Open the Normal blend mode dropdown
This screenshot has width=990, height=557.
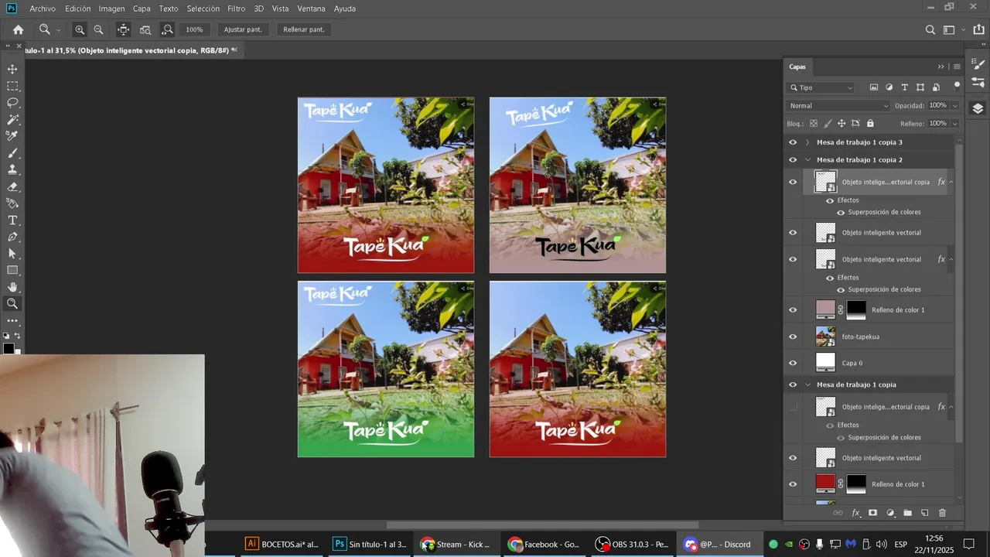838,105
